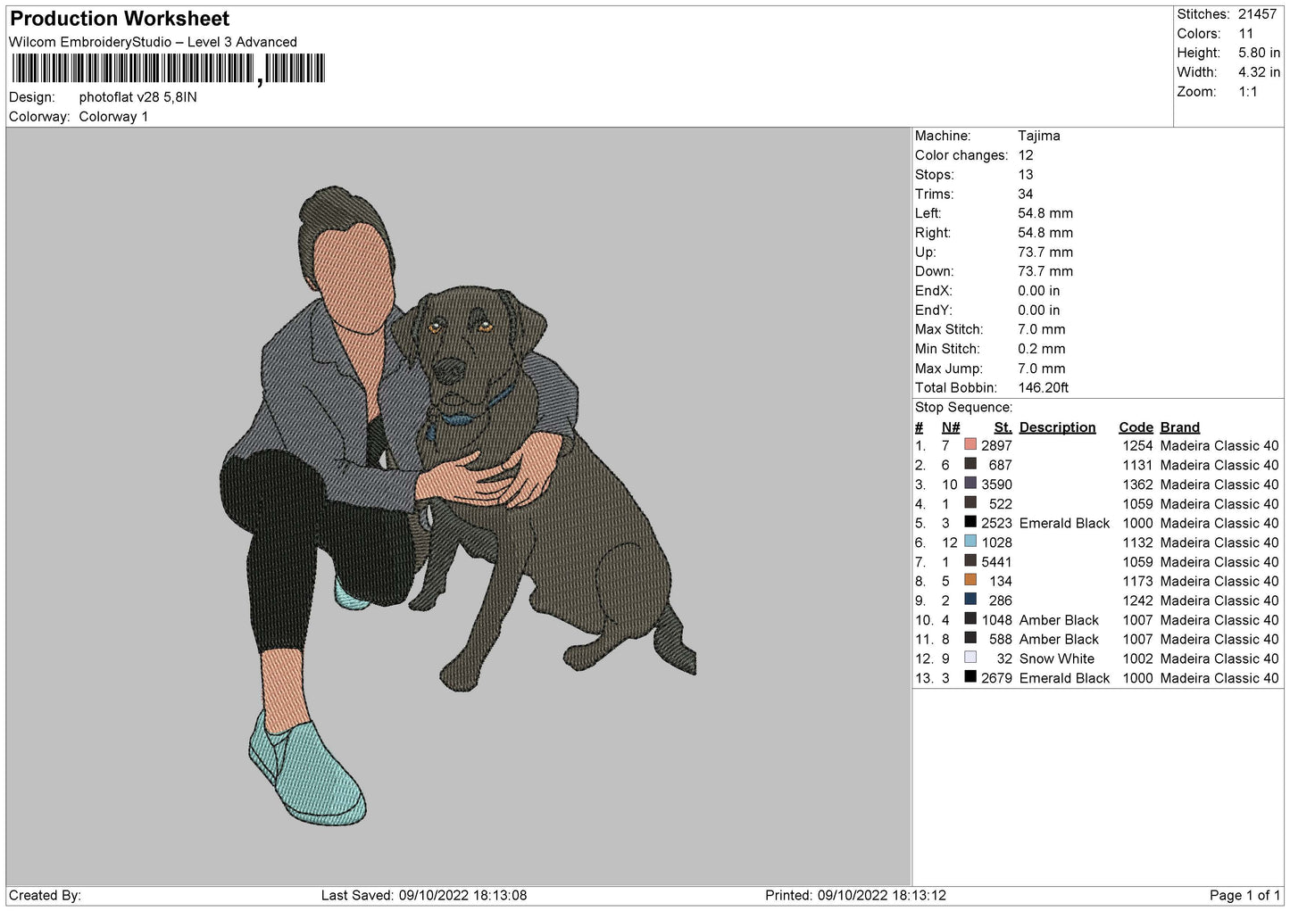Click the Trims value '34'
Screen dimensions: 1290x911
(x=1025, y=195)
